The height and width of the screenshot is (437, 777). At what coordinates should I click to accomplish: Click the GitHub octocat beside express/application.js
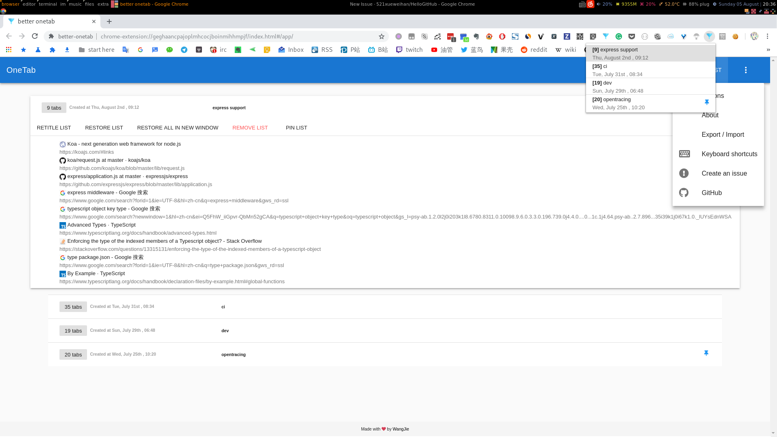(63, 177)
